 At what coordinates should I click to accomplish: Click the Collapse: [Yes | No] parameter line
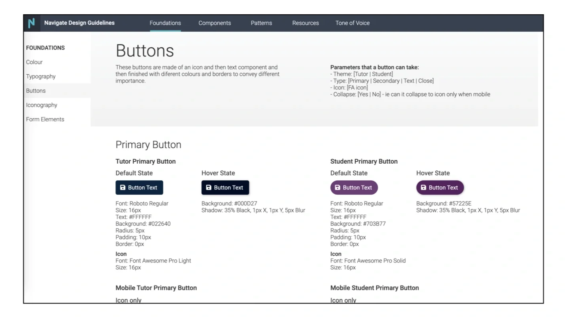(x=410, y=94)
